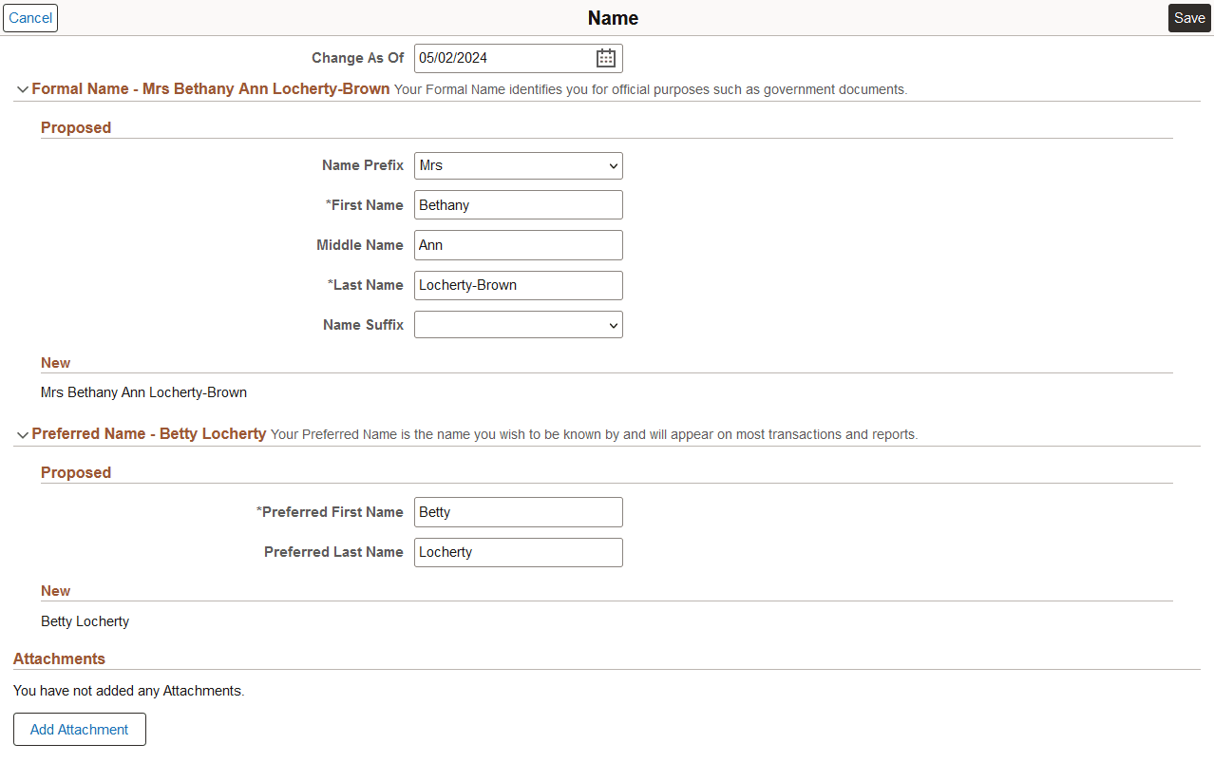Click the Save button
Viewport: 1214px width, 763px height.
pos(1189,17)
